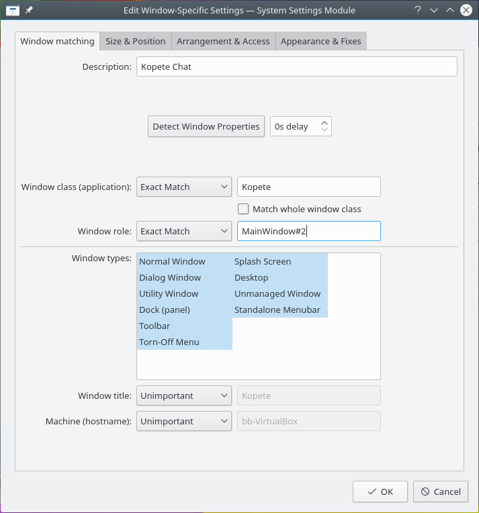Image resolution: width=479 pixels, height=513 pixels.
Task: Switch to the Size & Position tab
Action: (135, 41)
